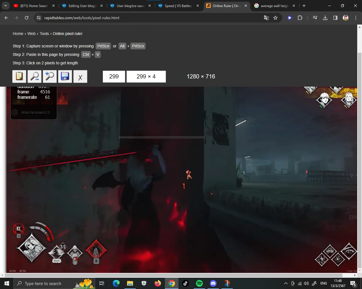Viewport: 362px width, 289px height.
Task: Open Task View on the taskbar
Action: point(102,283)
